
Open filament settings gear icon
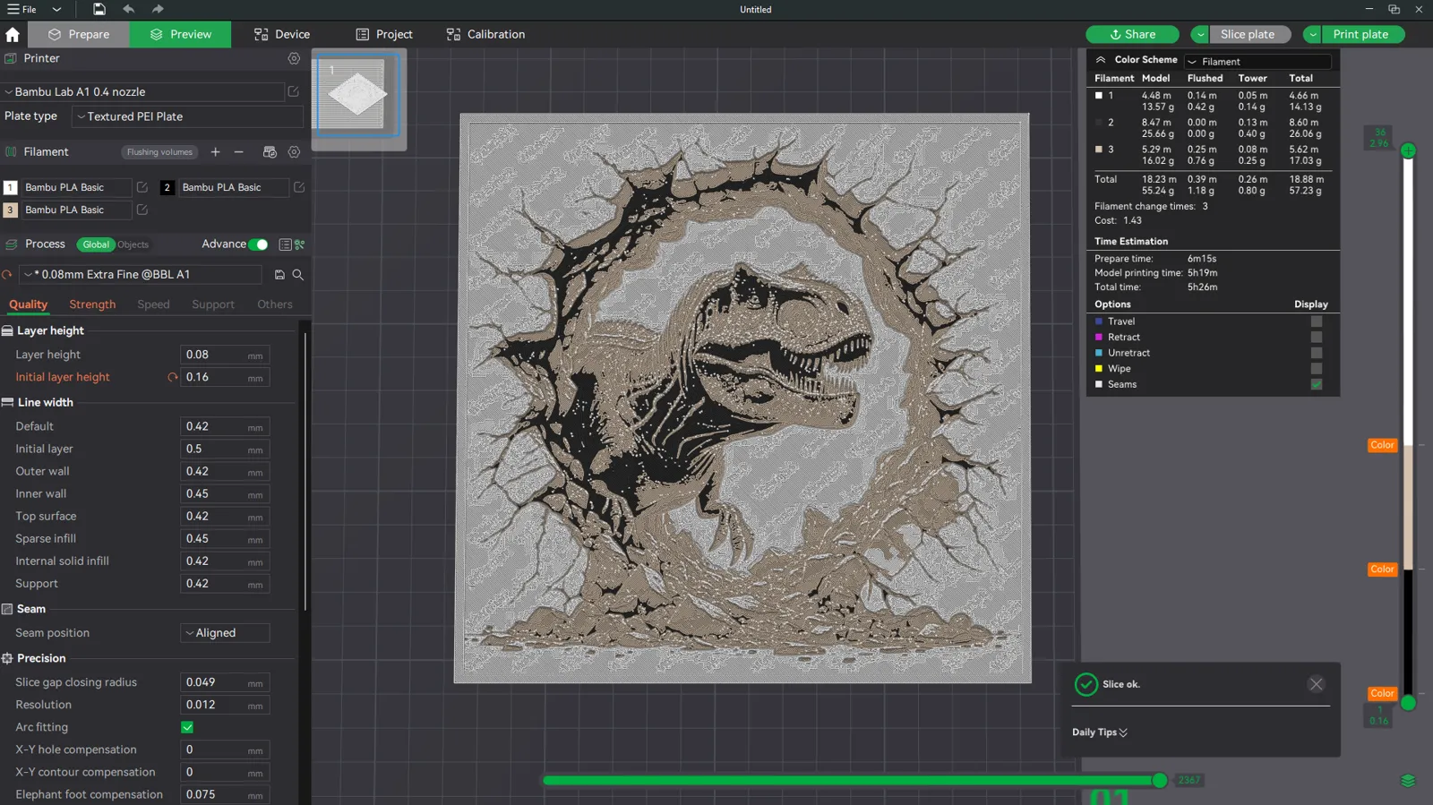tap(294, 152)
